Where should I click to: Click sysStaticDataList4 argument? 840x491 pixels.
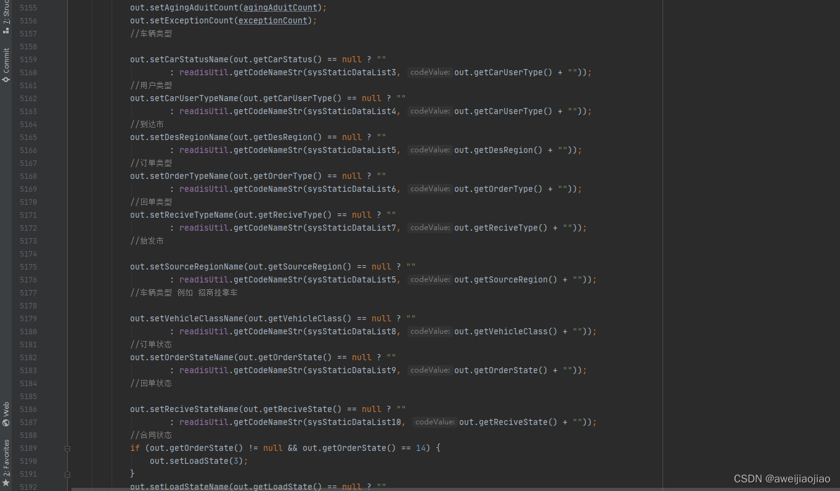(x=352, y=112)
